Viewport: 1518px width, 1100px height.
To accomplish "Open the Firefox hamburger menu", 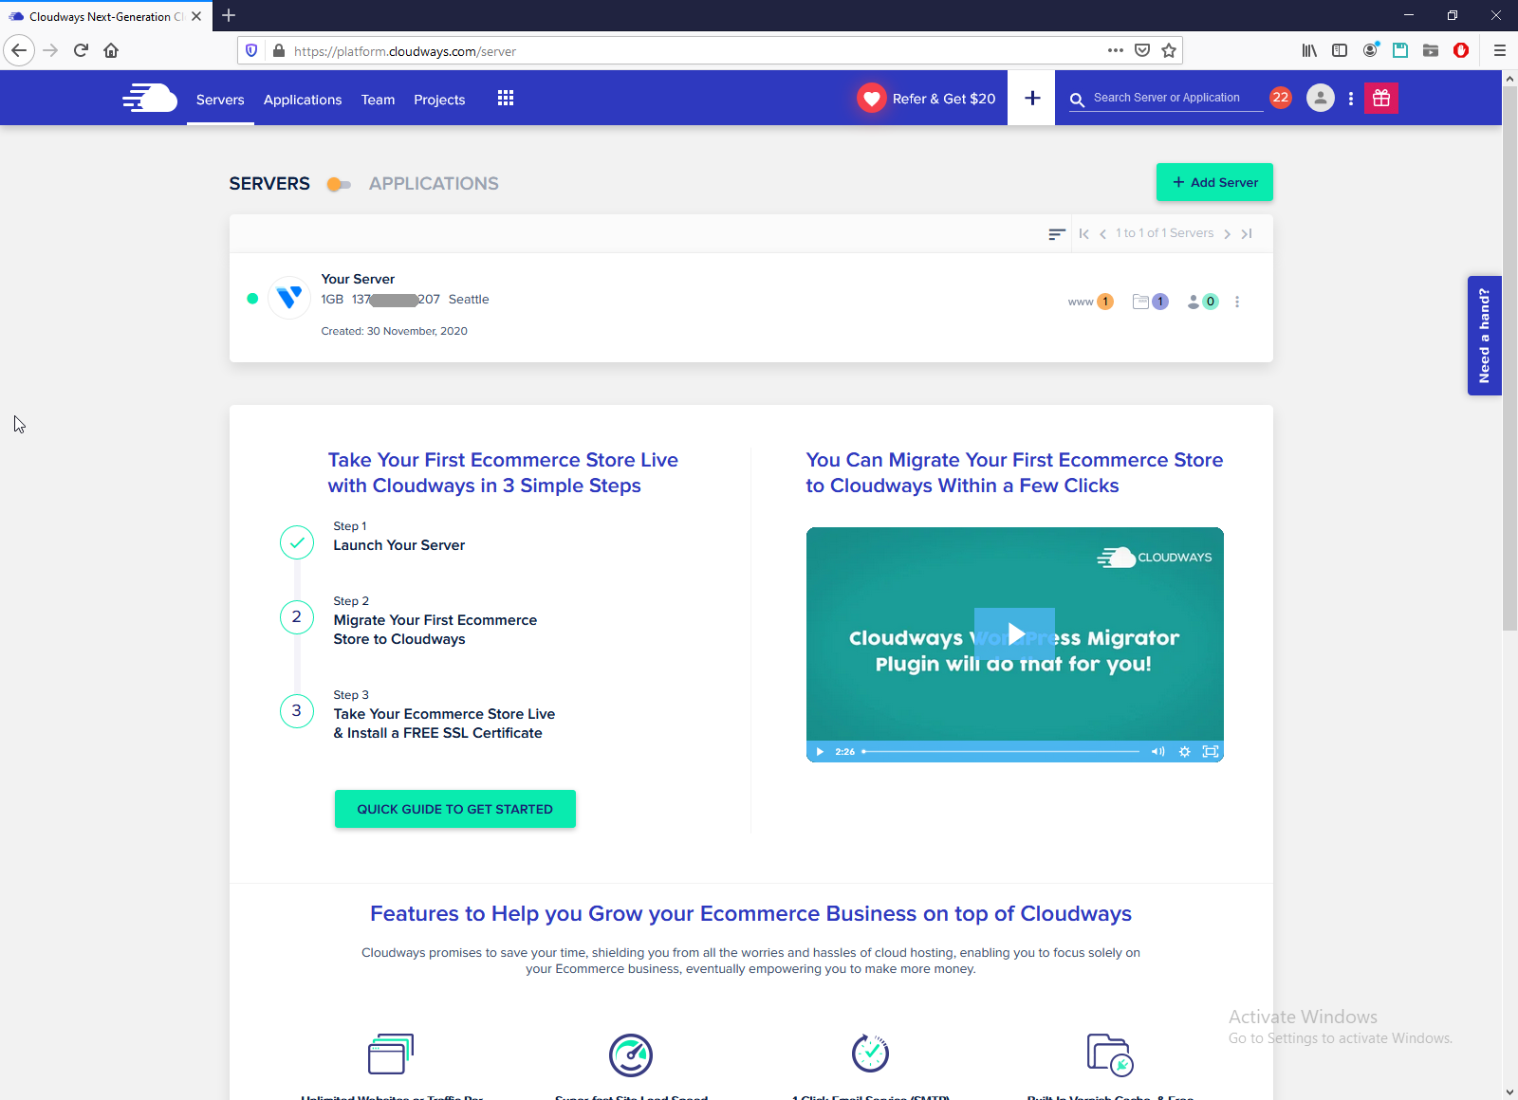I will click(x=1500, y=50).
